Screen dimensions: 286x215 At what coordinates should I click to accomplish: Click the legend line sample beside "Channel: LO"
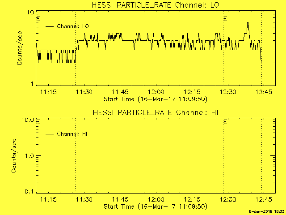(x=50, y=27)
